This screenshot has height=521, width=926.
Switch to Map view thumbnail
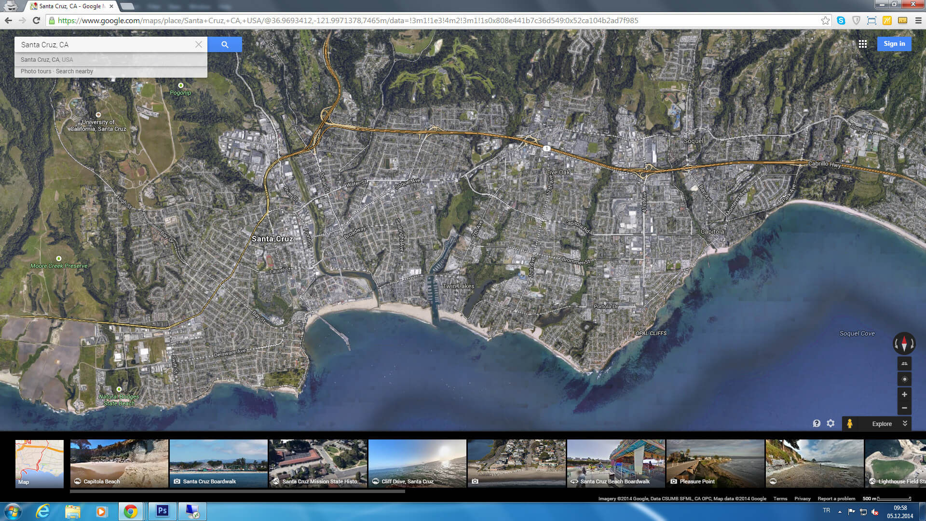pos(40,463)
